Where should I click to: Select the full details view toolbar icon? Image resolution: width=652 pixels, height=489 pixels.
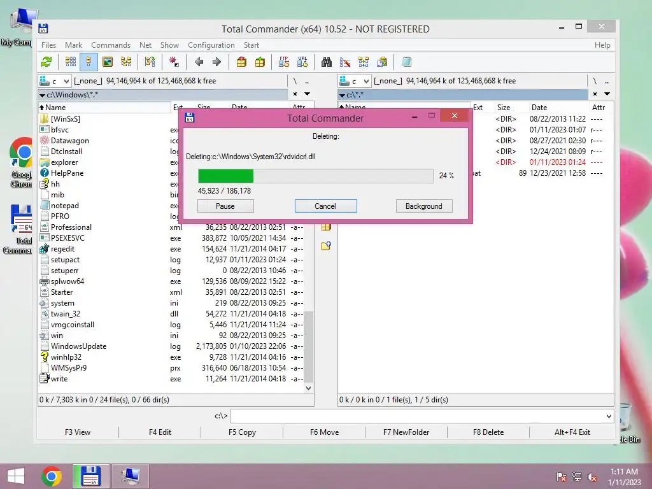pos(89,62)
